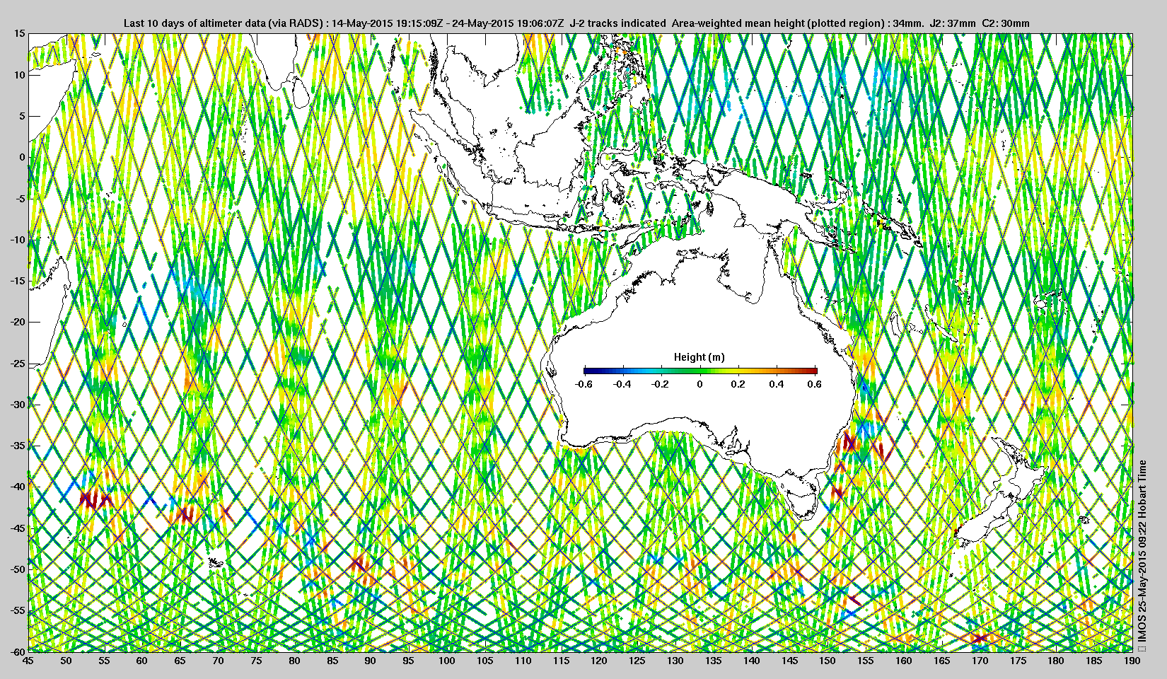
Task: Click the "0.2" colorbar tick label
Action: (738, 384)
